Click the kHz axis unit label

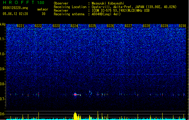point(3,24)
